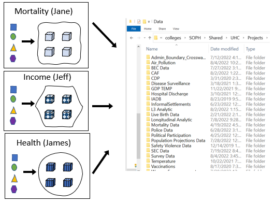Select the Safety Violence Data folder icon

coord(148,146)
